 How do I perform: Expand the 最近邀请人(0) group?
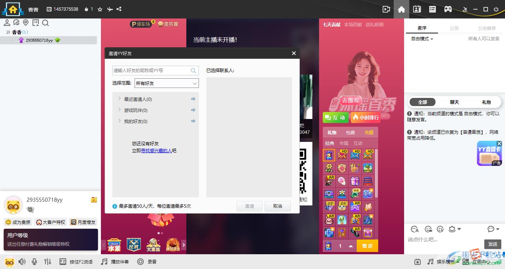coord(119,99)
